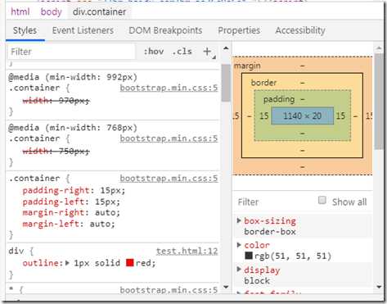Click the margin-left: auto declaration
Viewport: 387px width, 304px height.
[x=69, y=224]
